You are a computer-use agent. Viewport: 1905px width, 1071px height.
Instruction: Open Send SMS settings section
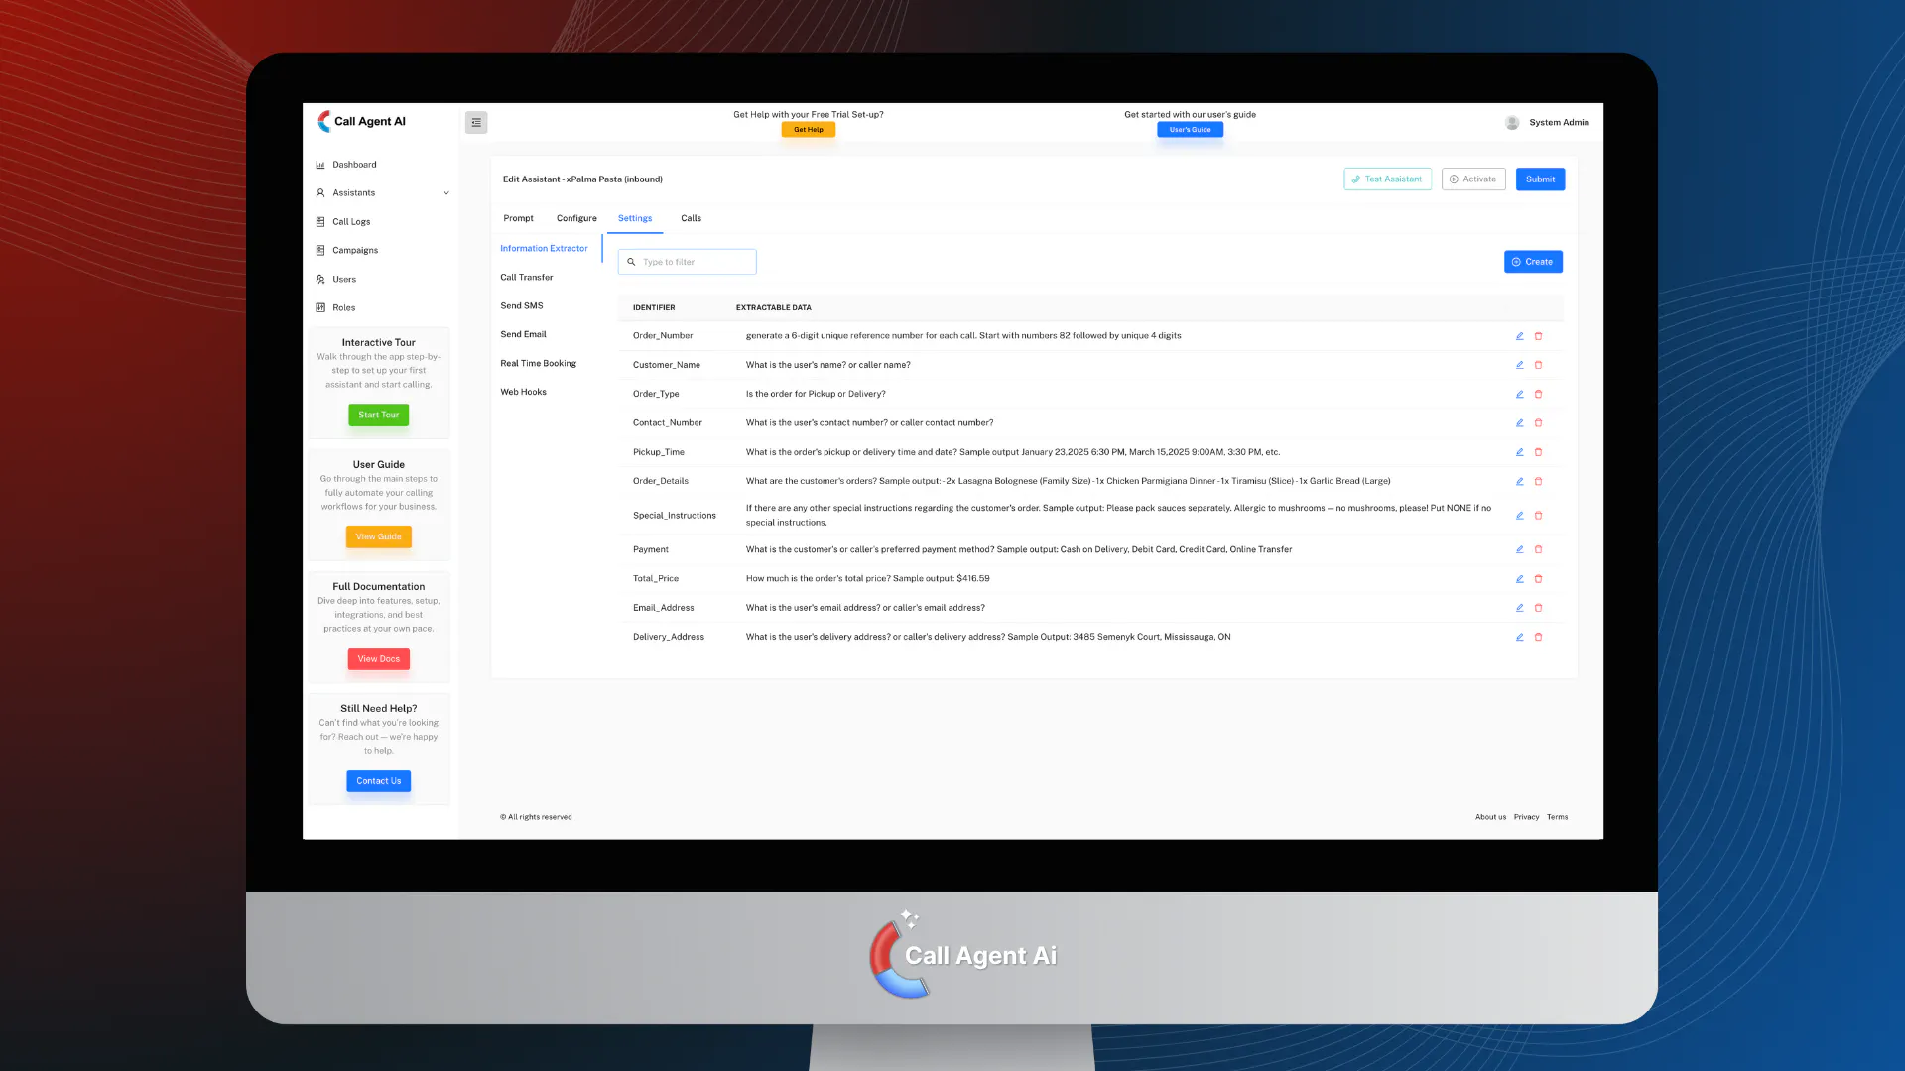pos(522,306)
